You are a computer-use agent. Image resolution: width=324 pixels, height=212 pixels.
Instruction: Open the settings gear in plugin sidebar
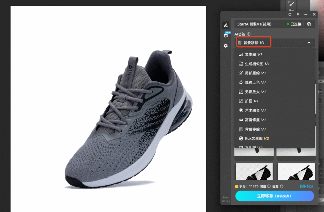[x=226, y=46]
